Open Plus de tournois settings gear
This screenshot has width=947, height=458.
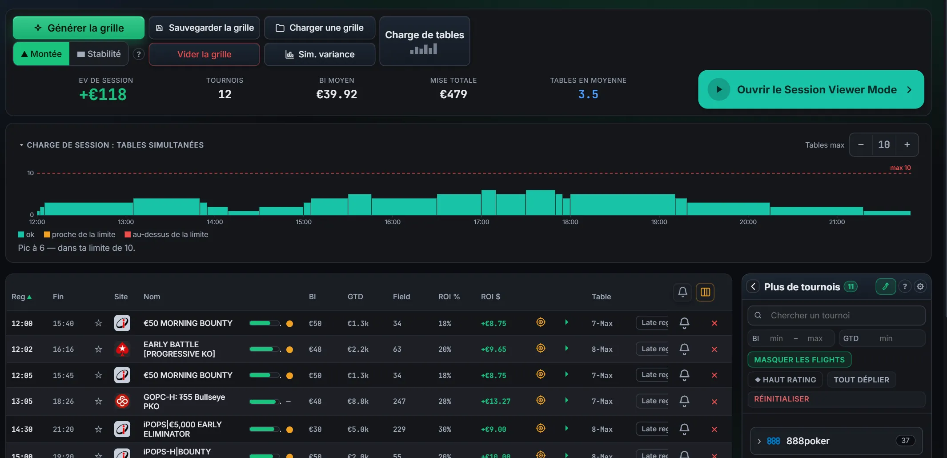[920, 287]
